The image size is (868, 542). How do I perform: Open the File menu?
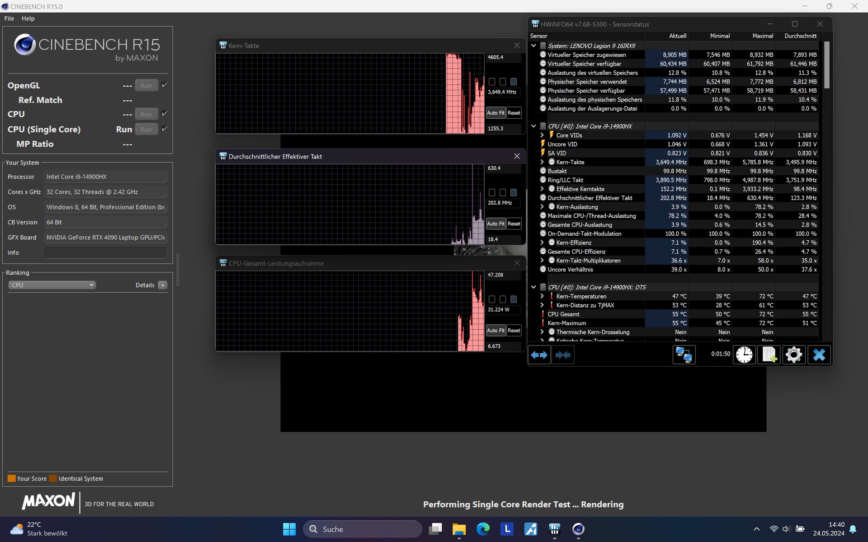coord(9,19)
